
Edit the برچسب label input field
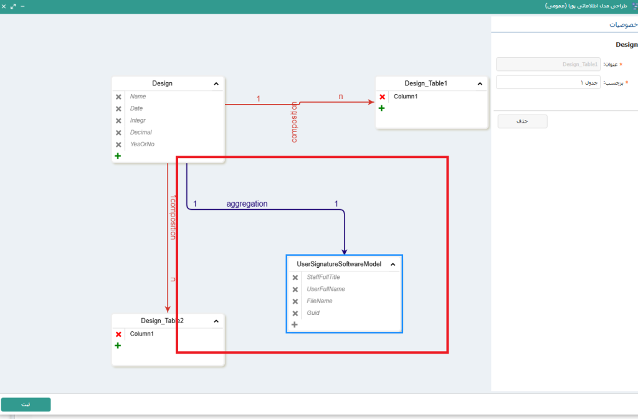(x=548, y=83)
